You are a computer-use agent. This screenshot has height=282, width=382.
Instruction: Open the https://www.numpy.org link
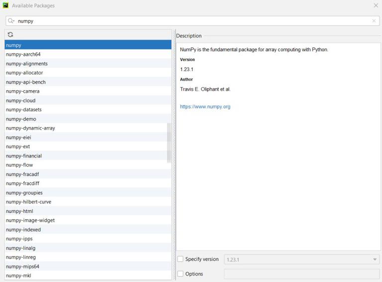tap(205, 107)
